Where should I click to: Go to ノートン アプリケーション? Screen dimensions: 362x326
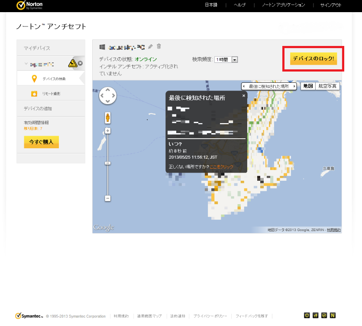(x=284, y=5)
